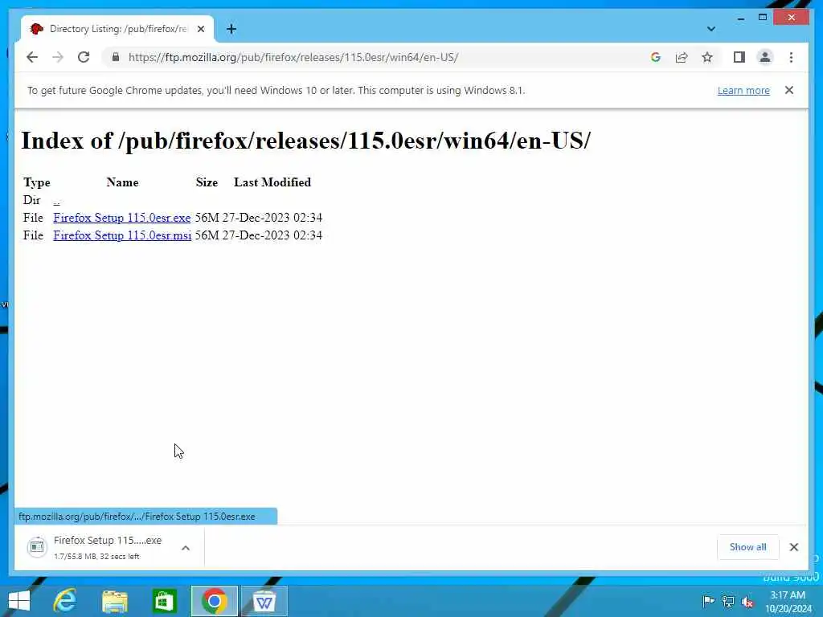Share this page using the share icon

coord(682,57)
